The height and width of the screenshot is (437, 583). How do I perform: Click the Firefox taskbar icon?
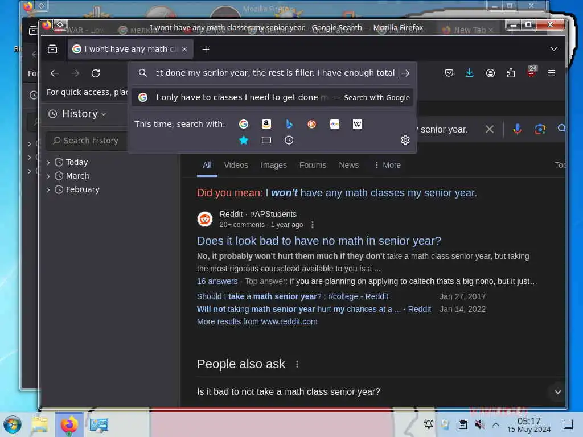(x=69, y=424)
